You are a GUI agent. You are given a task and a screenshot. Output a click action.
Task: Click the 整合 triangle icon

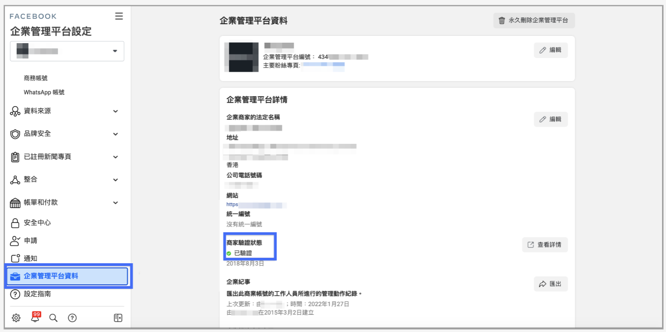coord(15,180)
